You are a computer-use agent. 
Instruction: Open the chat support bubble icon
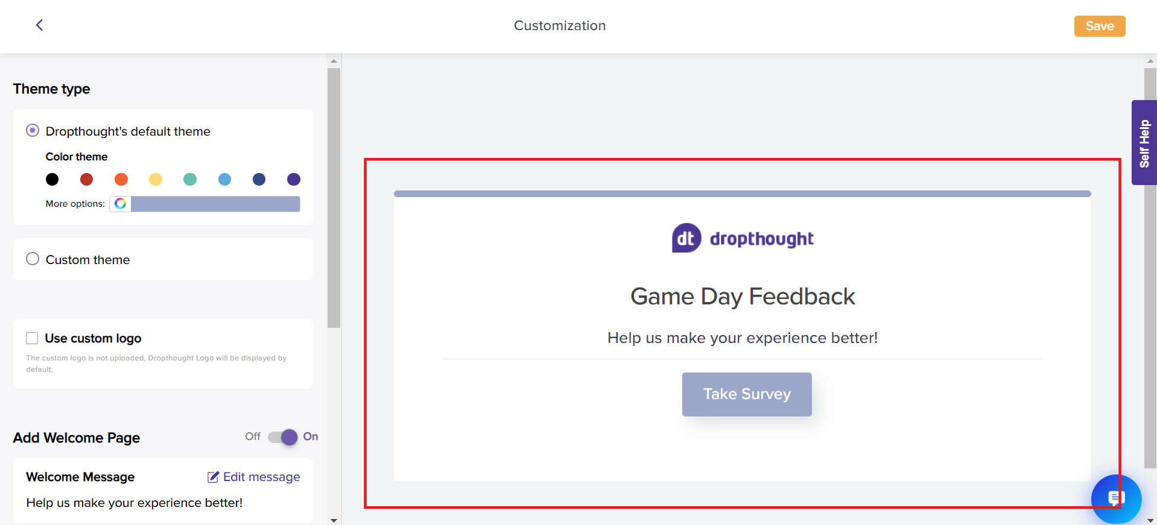click(x=1116, y=498)
